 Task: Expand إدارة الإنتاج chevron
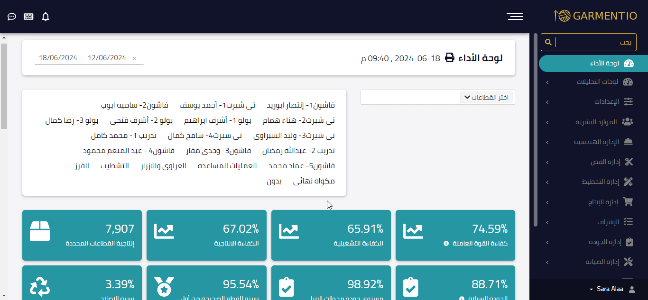pyautogui.click(x=547, y=202)
